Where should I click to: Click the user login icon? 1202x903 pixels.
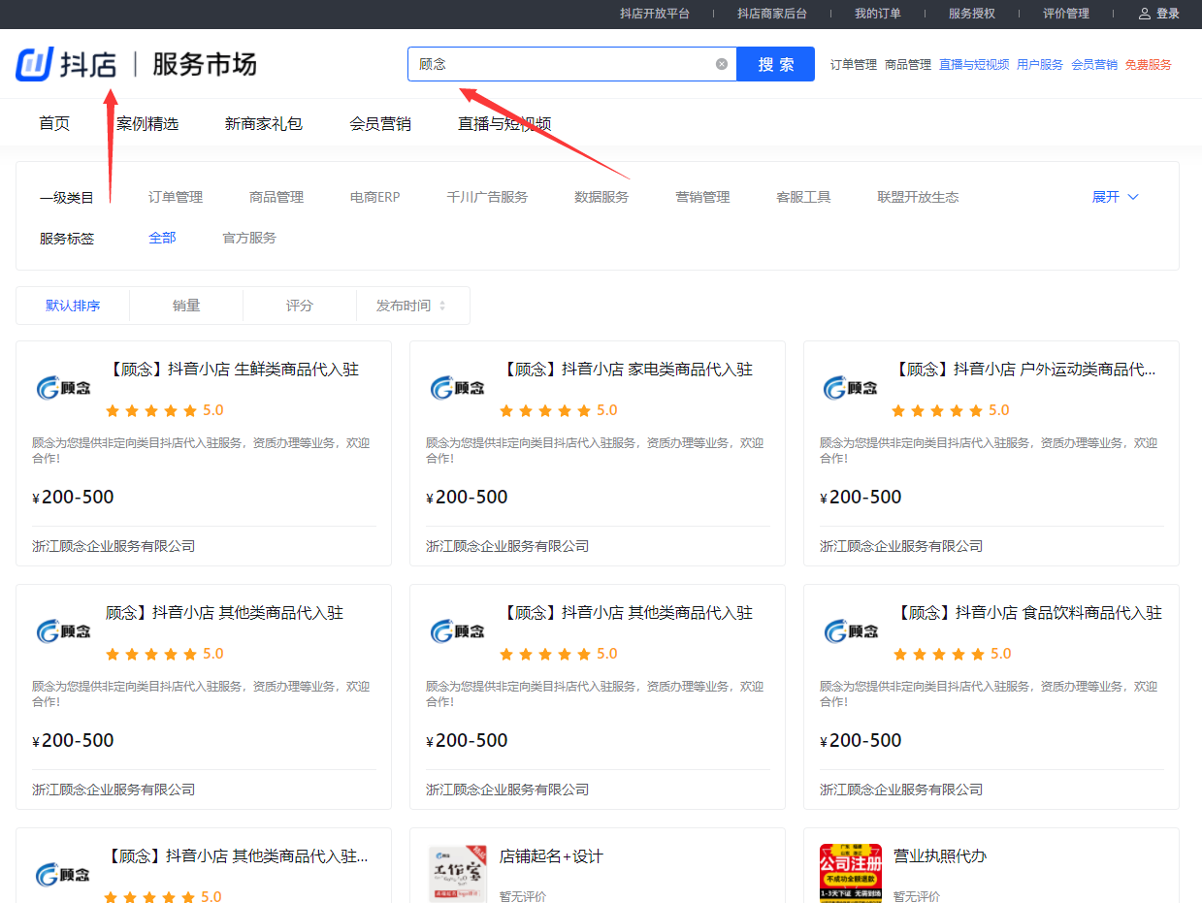click(1145, 14)
